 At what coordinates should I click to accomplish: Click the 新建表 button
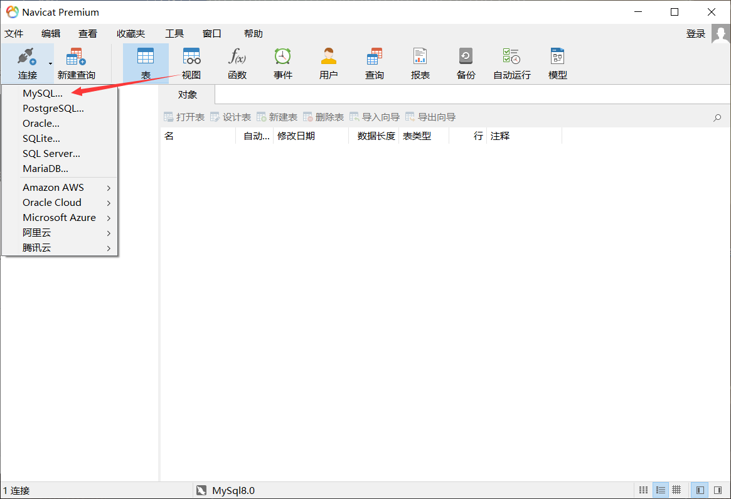point(277,117)
